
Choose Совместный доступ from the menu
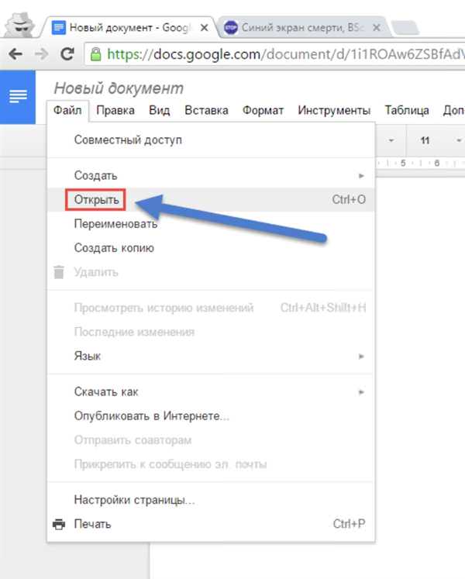click(x=211, y=140)
